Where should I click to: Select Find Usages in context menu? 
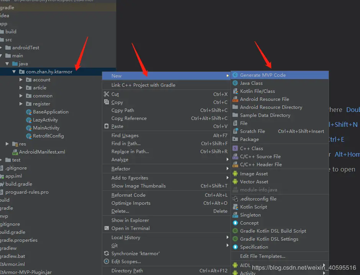point(166,135)
